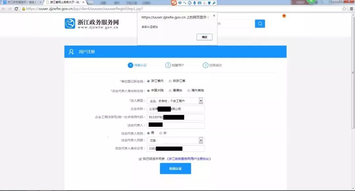The height and width of the screenshot is (191, 355).
Task: Open the Sogou wrench settings icon
Action: pyautogui.click(x=214, y=3)
